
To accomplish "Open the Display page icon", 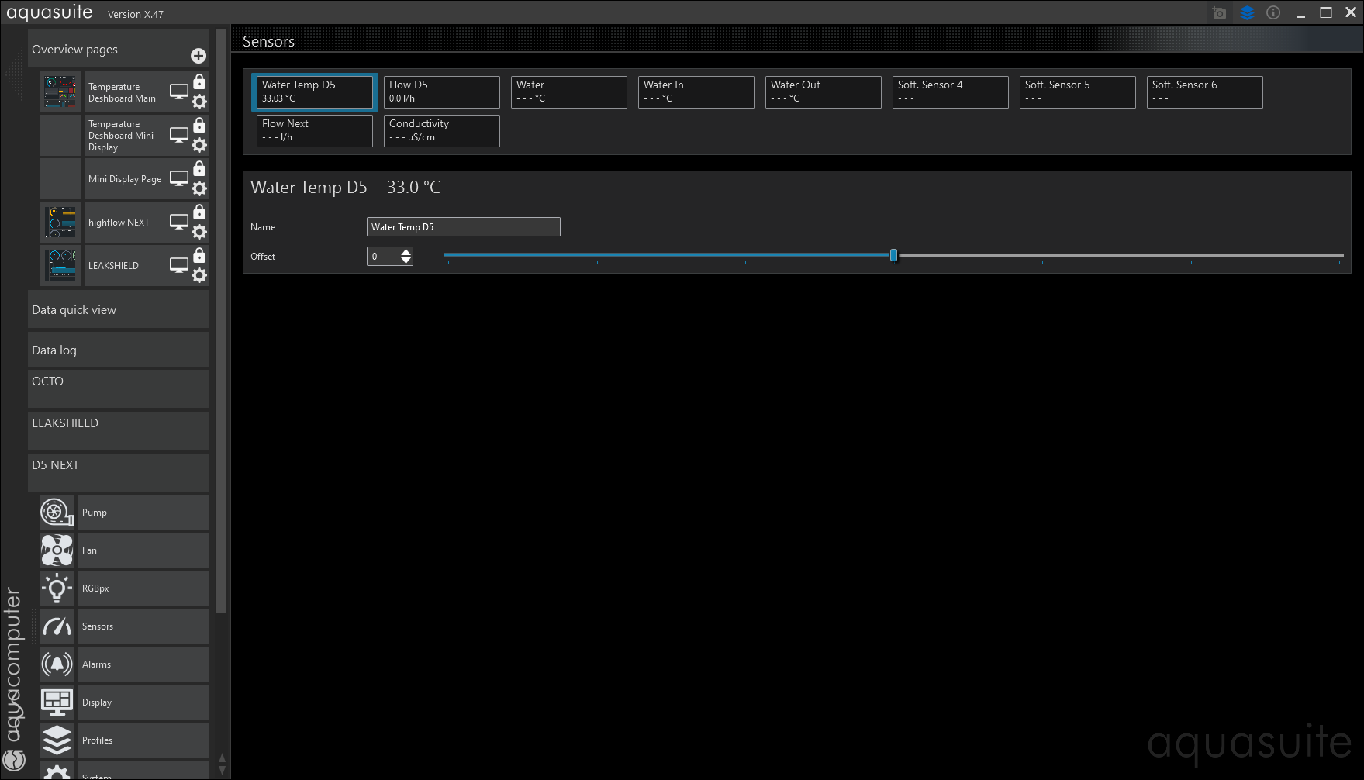I will [57, 702].
